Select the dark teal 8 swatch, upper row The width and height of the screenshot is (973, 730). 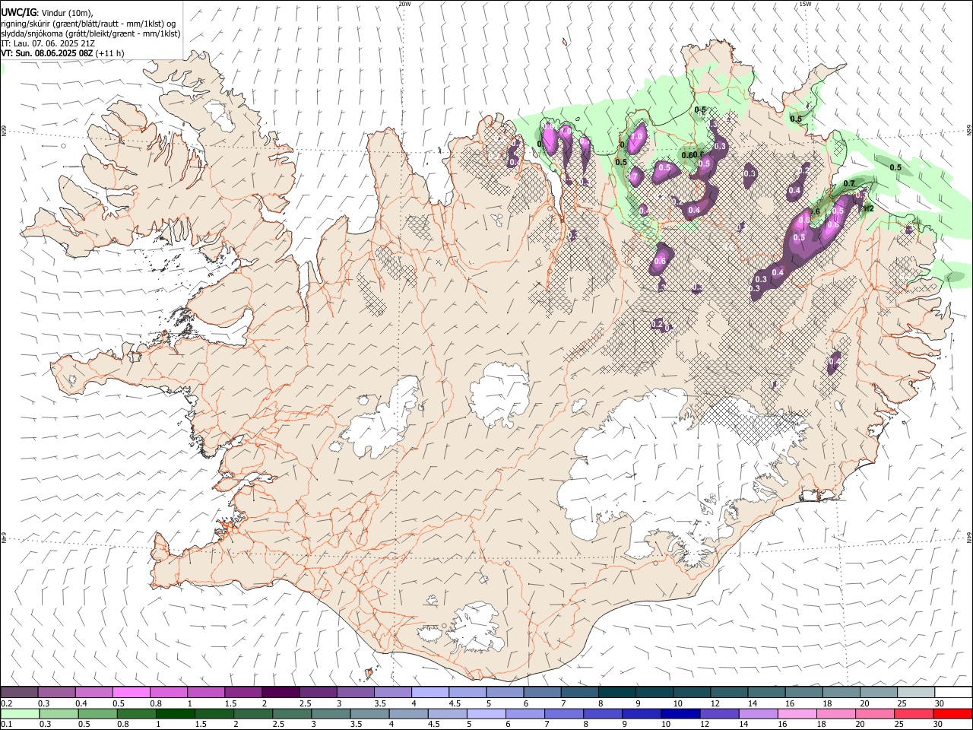pyautogui.click(x=617, y=692)
